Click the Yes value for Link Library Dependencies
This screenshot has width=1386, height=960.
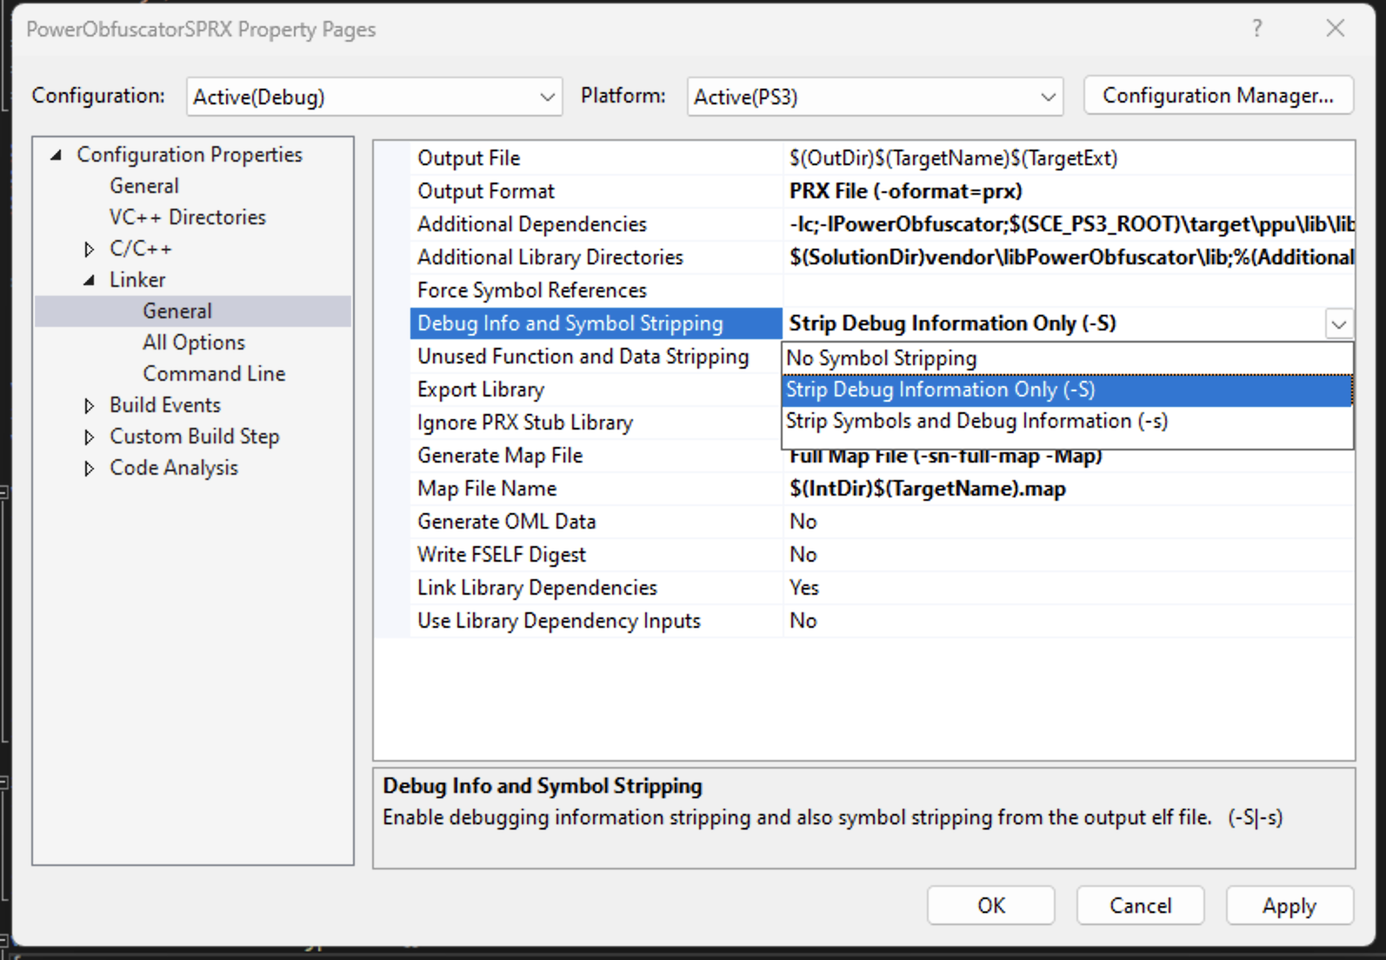coord(804,588)
